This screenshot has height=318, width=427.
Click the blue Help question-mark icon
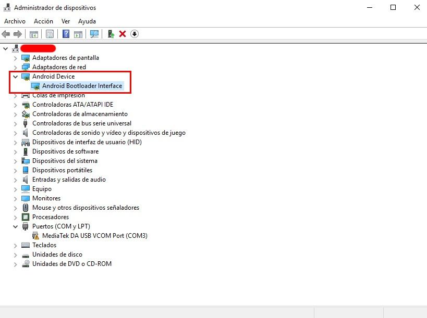[66, 34]
